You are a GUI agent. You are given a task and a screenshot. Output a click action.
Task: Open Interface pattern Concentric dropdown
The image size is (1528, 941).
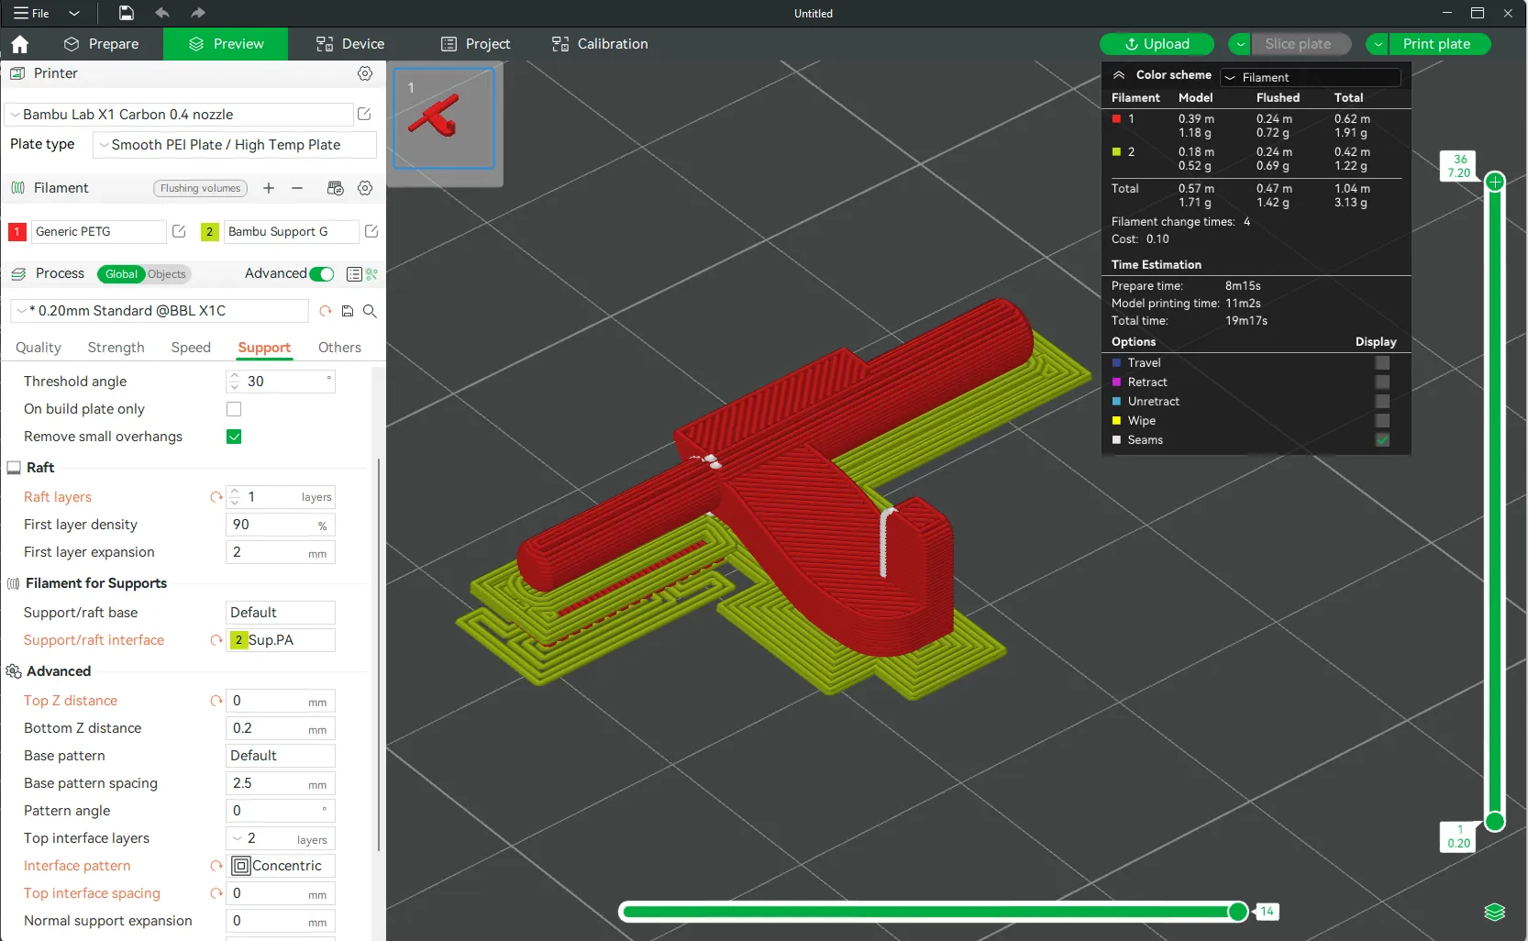coord(282,866)
